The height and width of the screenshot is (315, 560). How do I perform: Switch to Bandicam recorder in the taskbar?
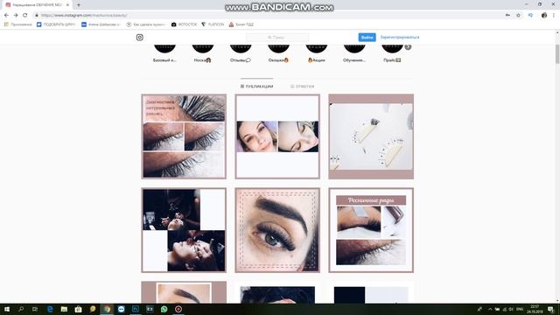coord(178,309)
